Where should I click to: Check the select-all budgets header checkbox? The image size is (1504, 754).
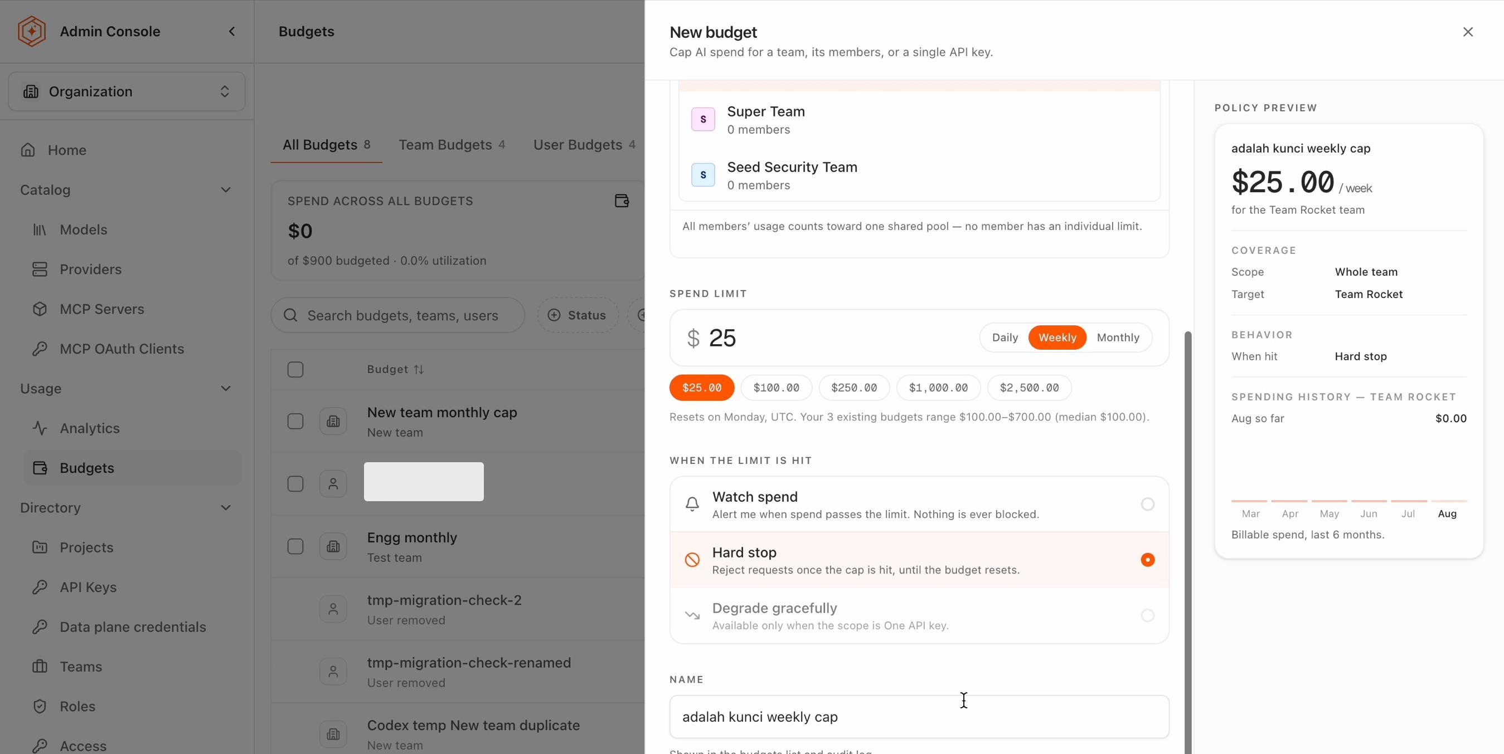(x=295, y=369)
